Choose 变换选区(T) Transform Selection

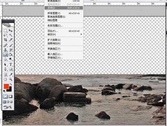click(64, 49)
